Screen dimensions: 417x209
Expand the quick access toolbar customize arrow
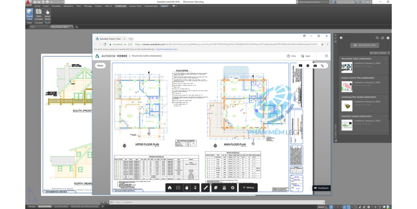63,2
